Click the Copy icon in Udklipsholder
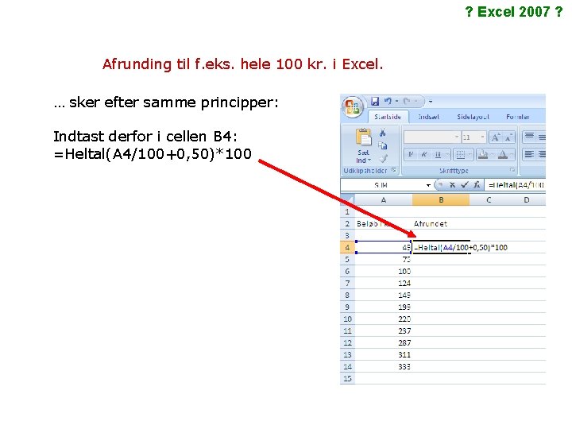The height and width of the screenshot is (429, 572). click(x=382, y=146)
